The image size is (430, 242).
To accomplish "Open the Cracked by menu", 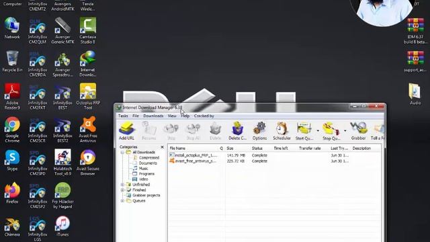I will pyautogui.click(x=204, y=116).
